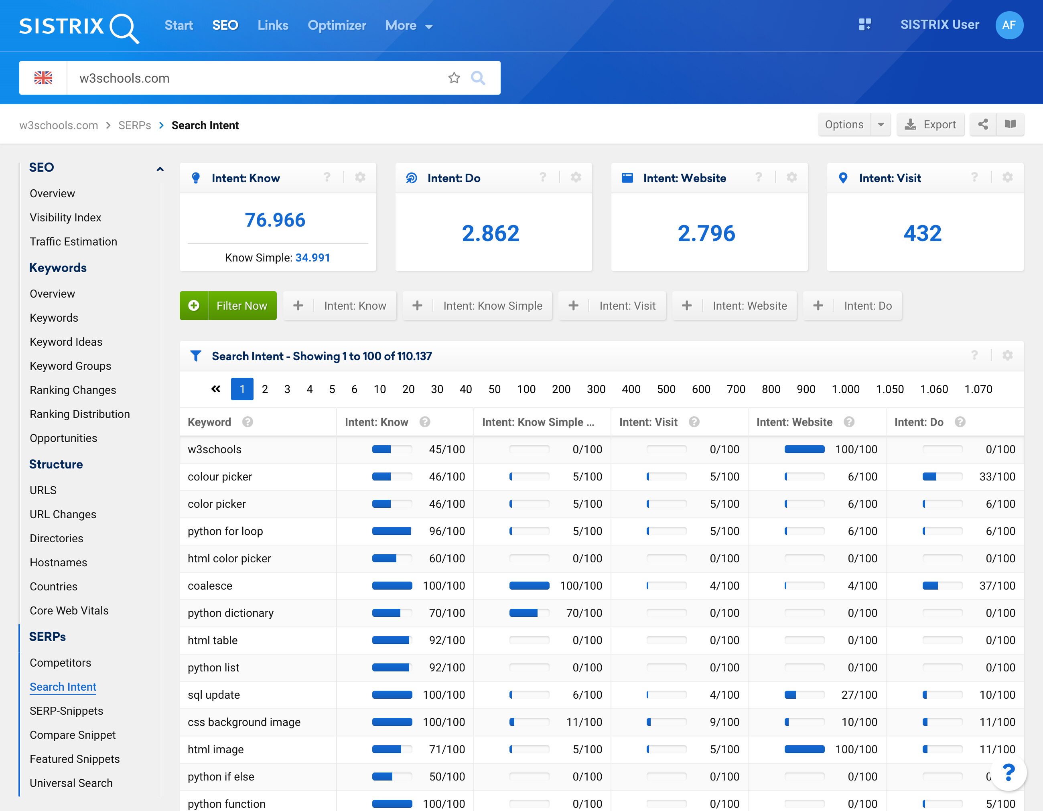Click the filter funnel icon in table header
1043x811 pixels.
(x=195, y=356)
